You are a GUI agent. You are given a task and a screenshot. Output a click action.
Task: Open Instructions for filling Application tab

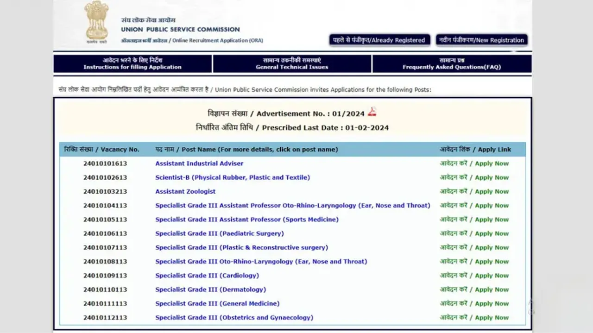pos(132,64)
